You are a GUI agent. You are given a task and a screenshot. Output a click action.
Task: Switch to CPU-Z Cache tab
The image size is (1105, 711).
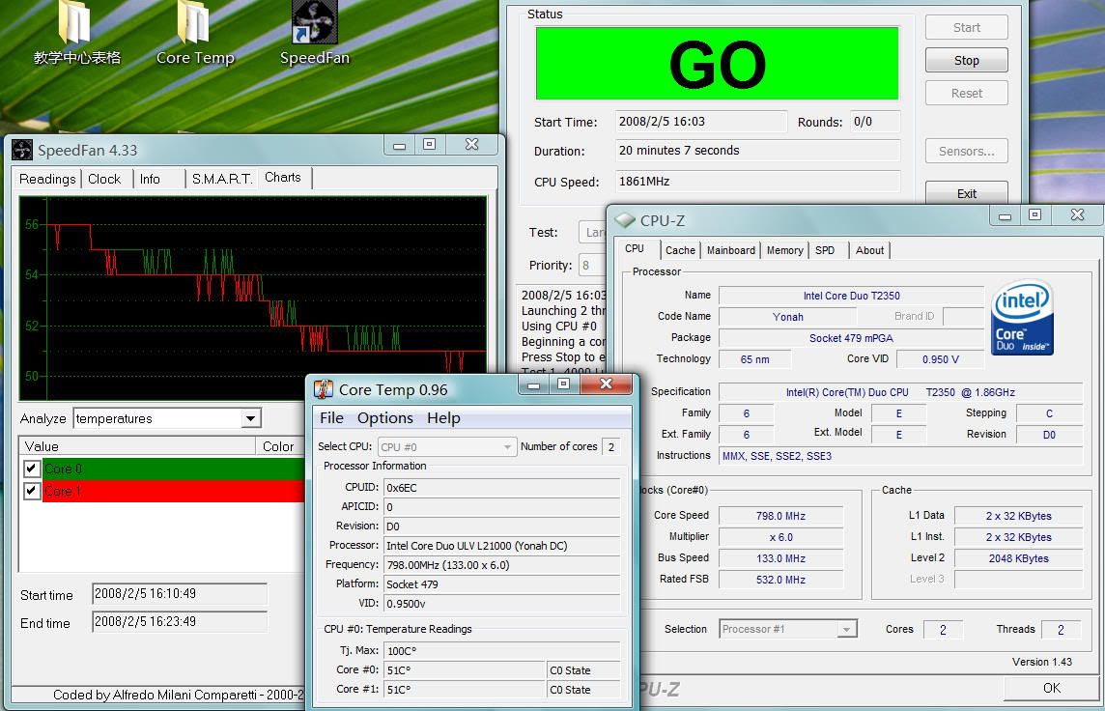[680, 250]
